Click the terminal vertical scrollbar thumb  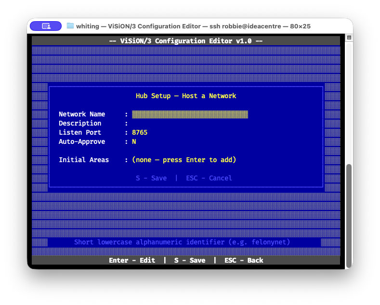349,215
